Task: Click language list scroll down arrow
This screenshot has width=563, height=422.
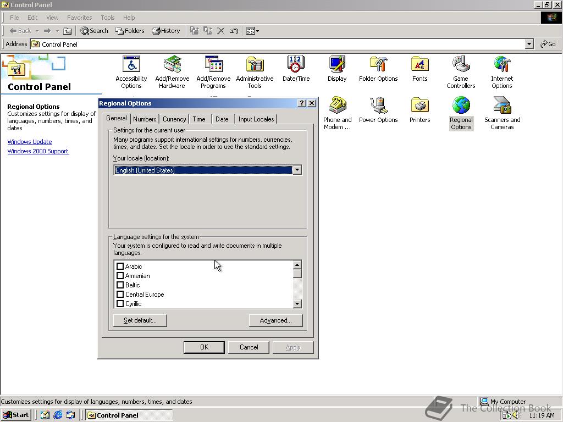Action: (297, 303)
